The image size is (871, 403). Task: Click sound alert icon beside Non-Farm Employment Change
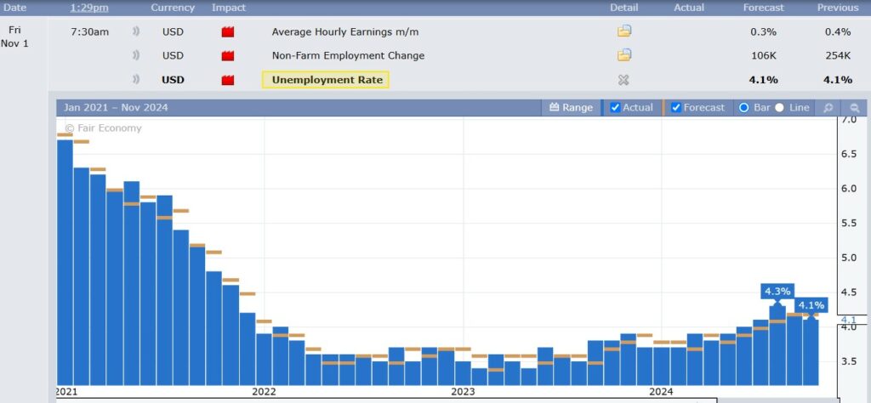pos(136,55)
